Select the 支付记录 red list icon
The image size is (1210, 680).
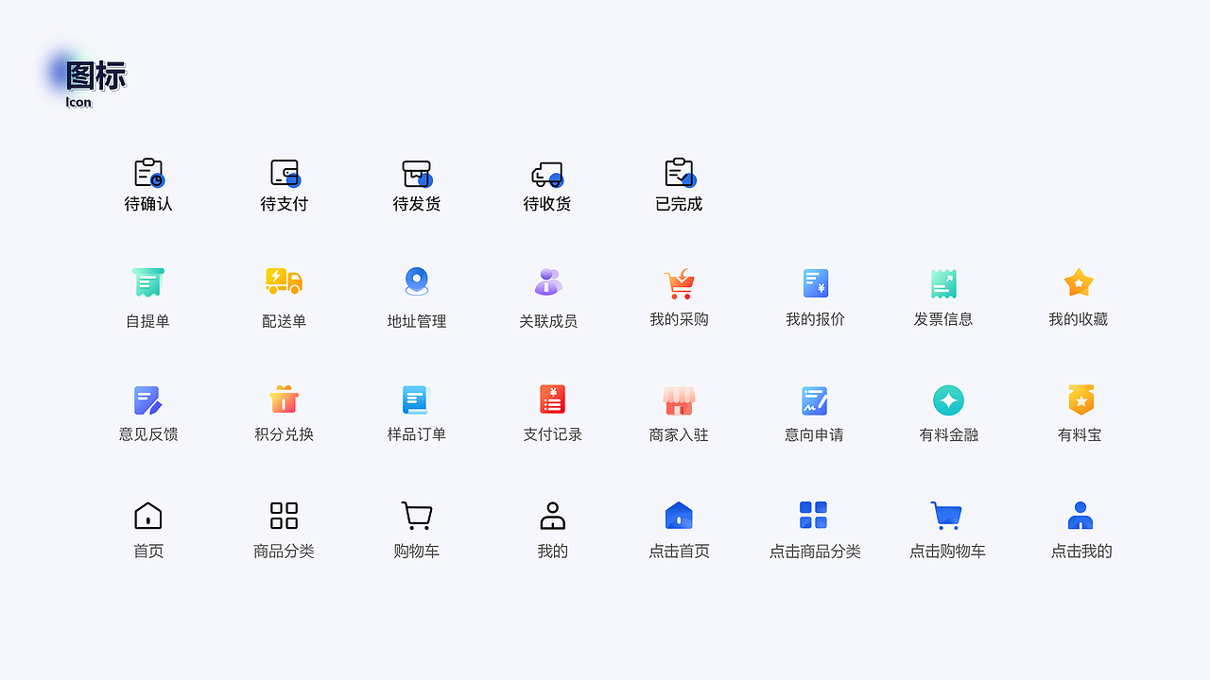coord(553,399)
